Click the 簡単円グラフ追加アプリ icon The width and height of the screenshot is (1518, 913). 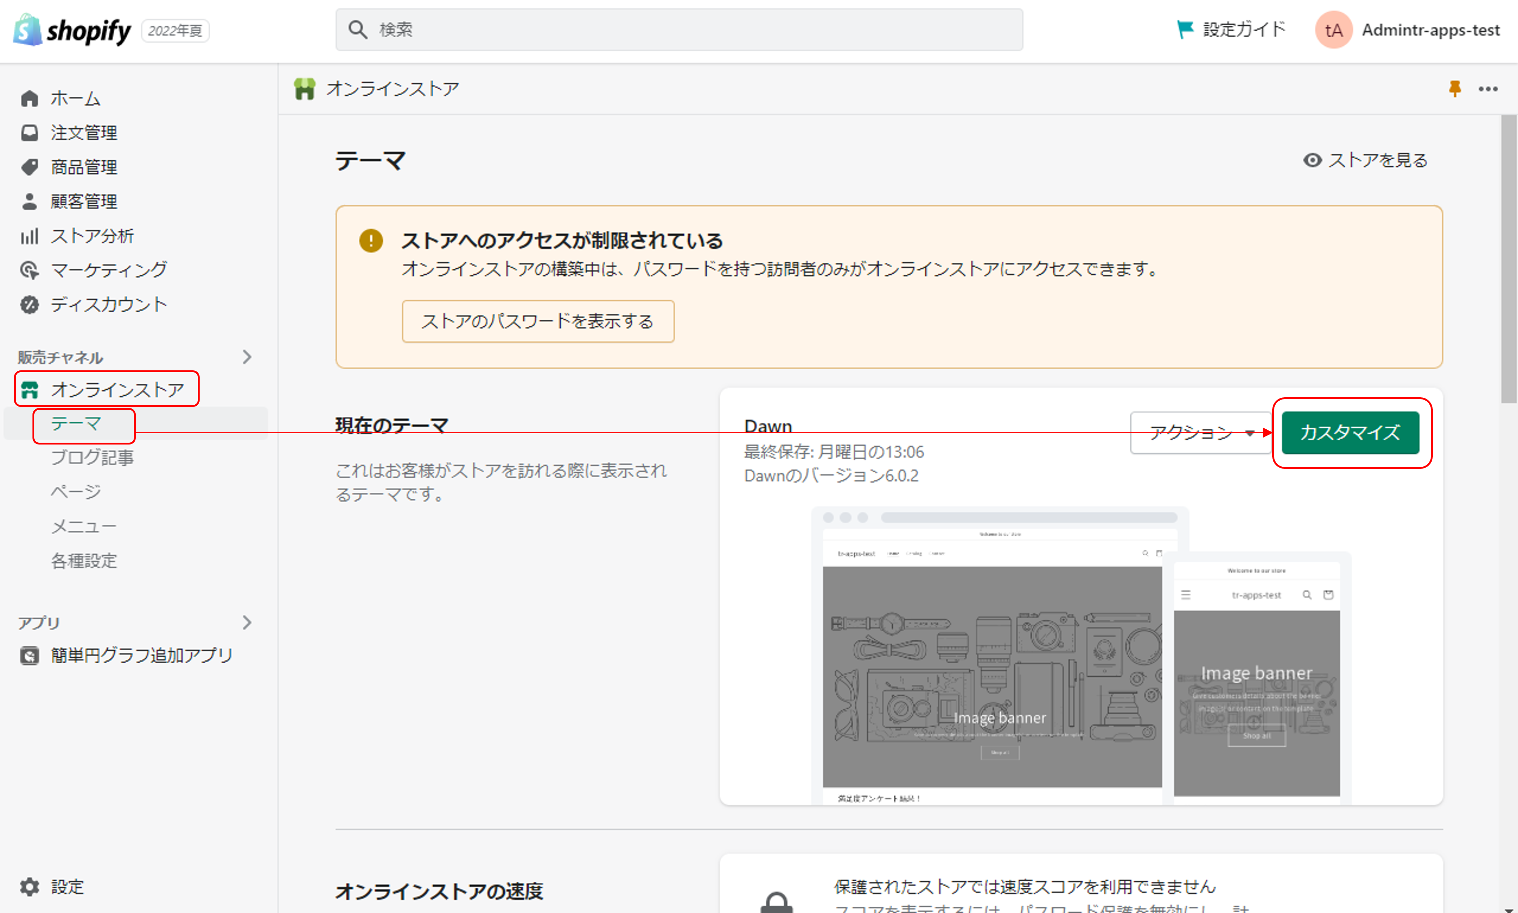coord(29,655)
